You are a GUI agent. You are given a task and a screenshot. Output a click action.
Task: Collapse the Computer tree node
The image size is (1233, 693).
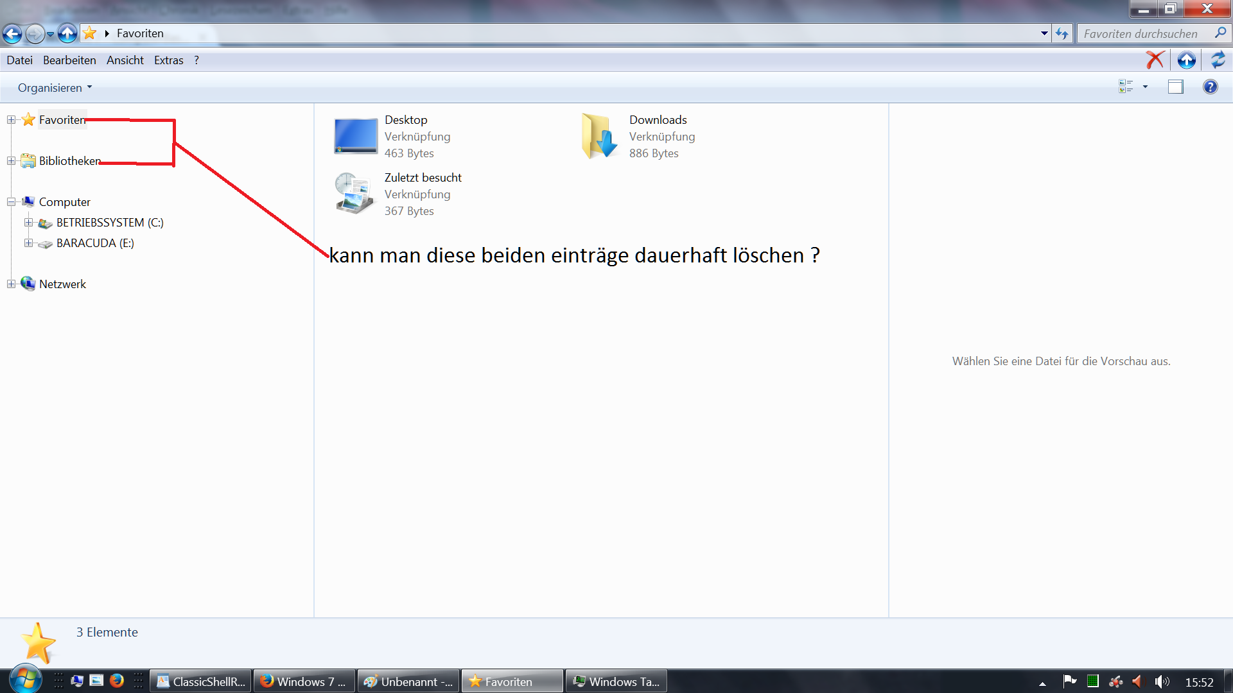[x=11, y=202]
